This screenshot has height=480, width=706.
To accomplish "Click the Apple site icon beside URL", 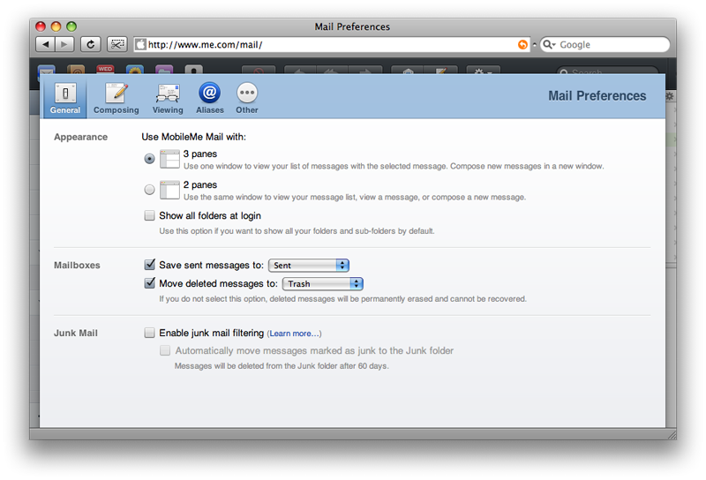I will click(141, 45).
